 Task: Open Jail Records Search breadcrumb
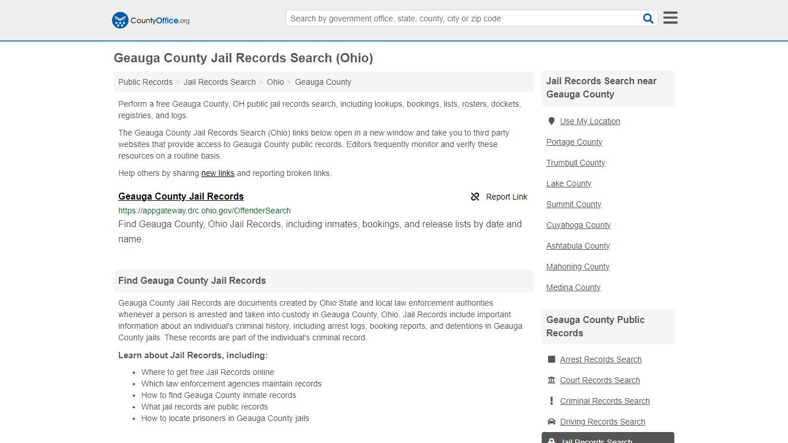pos(220,82)
